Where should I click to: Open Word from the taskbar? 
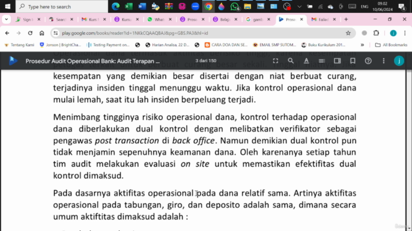coord(142,6)
